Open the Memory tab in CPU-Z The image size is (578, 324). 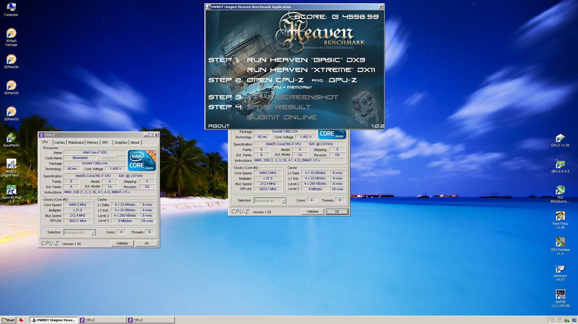tap(92, 142)
